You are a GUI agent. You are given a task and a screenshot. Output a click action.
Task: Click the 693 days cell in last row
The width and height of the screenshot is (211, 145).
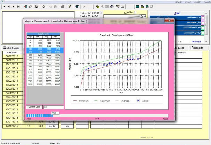tap(41, 126)
